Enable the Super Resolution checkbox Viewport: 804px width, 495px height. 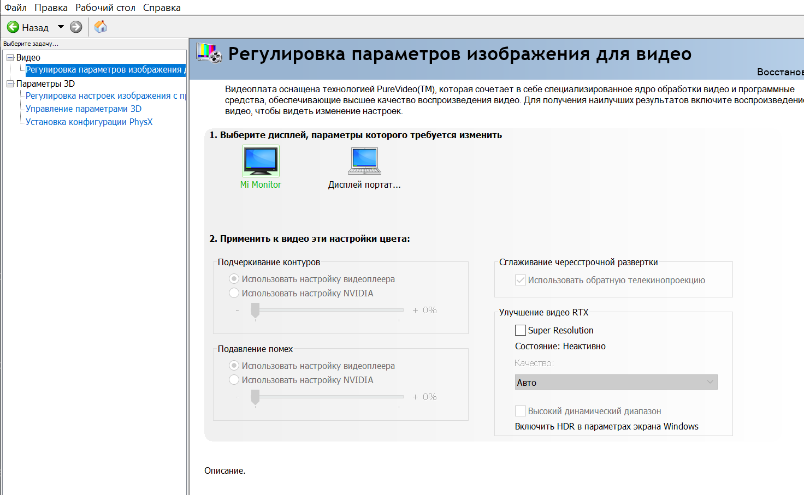coord(521,330)
